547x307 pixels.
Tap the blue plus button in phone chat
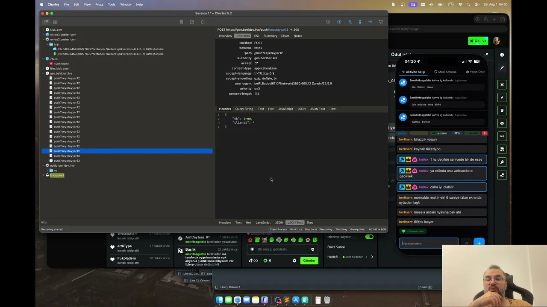pos(479,243)
